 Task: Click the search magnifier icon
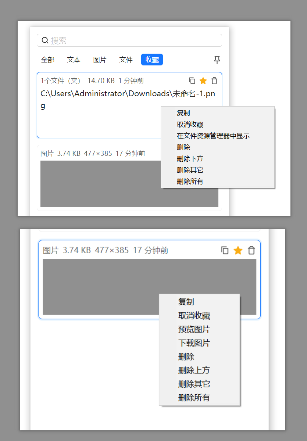point(45,40)
